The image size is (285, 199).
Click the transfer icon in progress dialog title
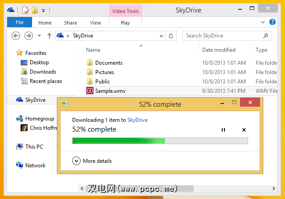coord(65,104)
